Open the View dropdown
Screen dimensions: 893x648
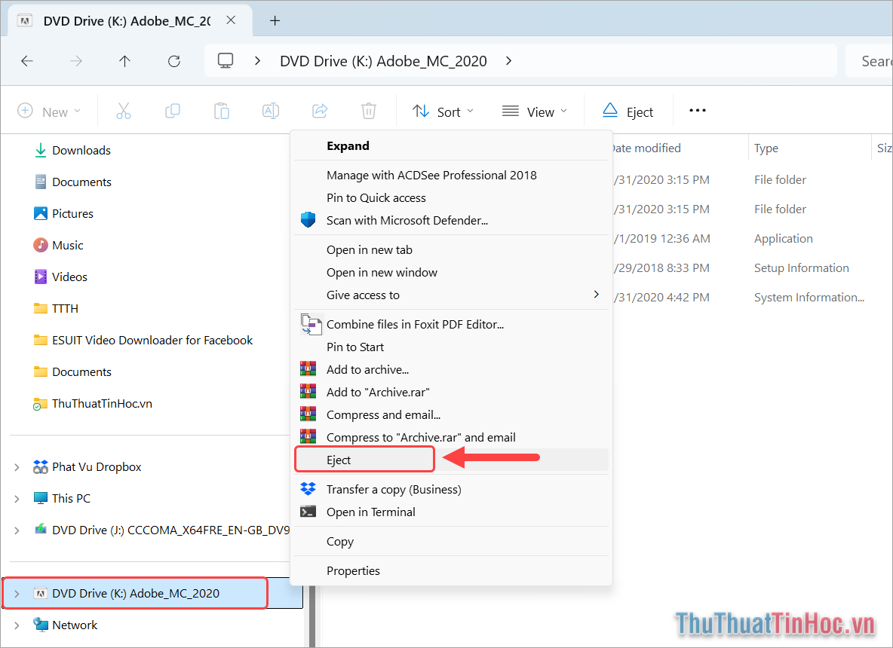(x=534, y=112)
